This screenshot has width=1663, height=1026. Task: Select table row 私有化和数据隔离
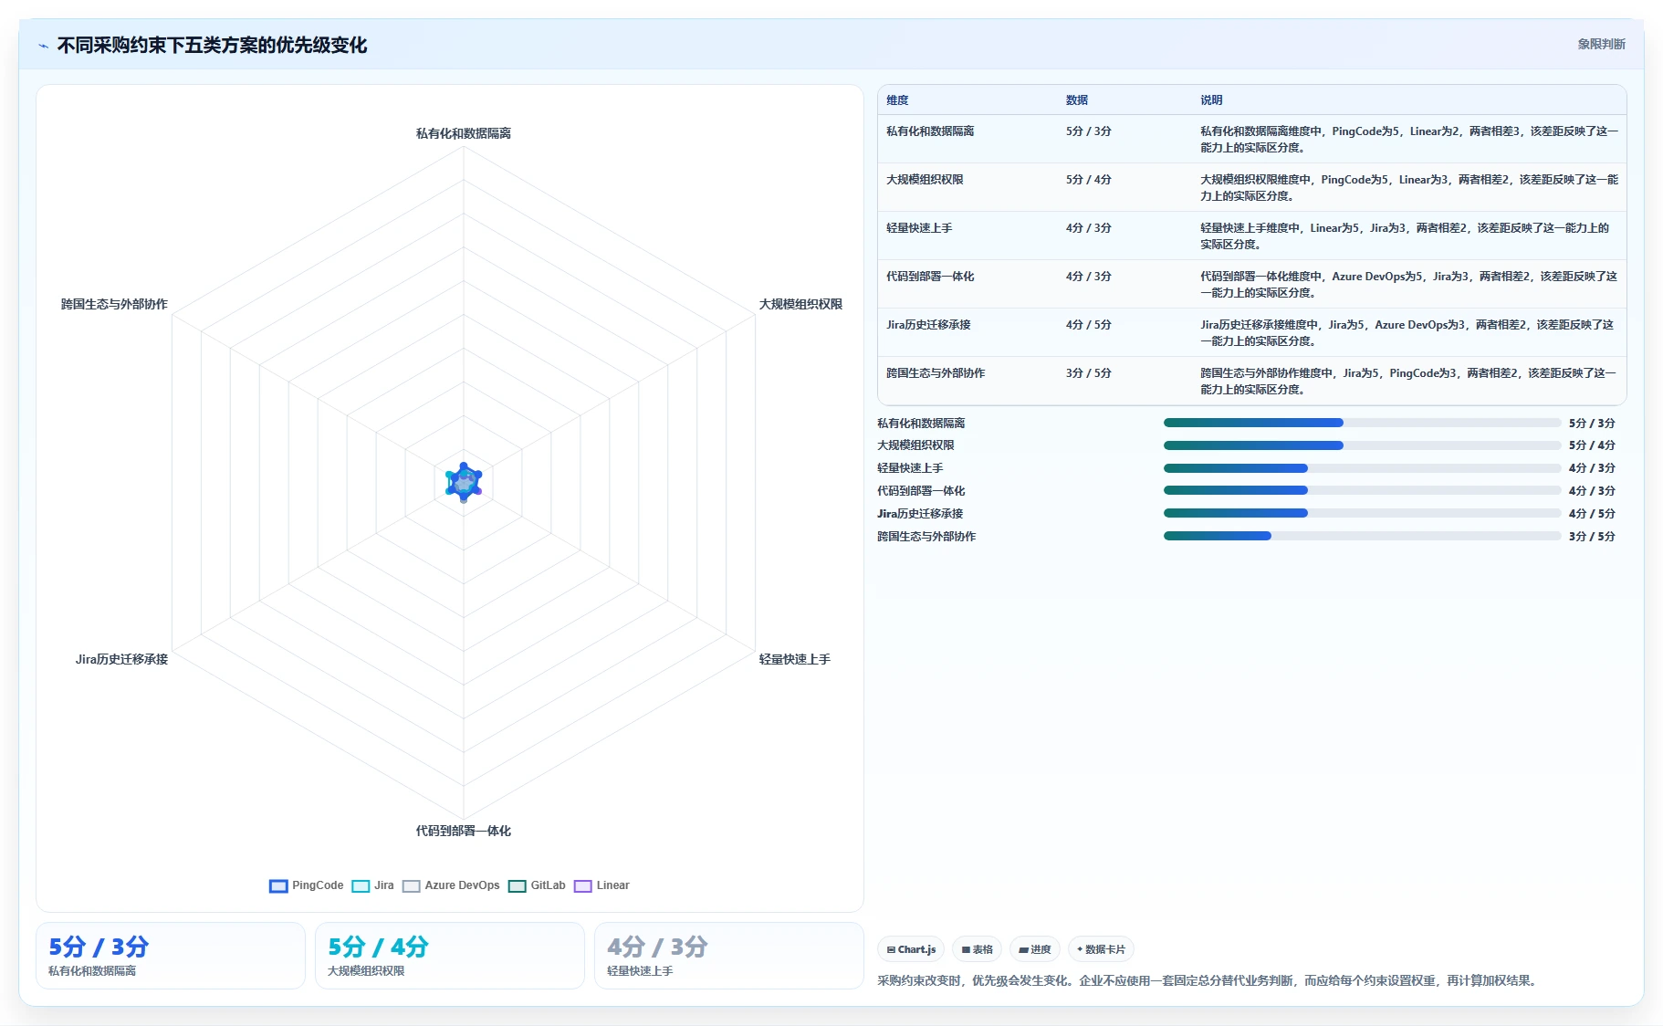1251,139
